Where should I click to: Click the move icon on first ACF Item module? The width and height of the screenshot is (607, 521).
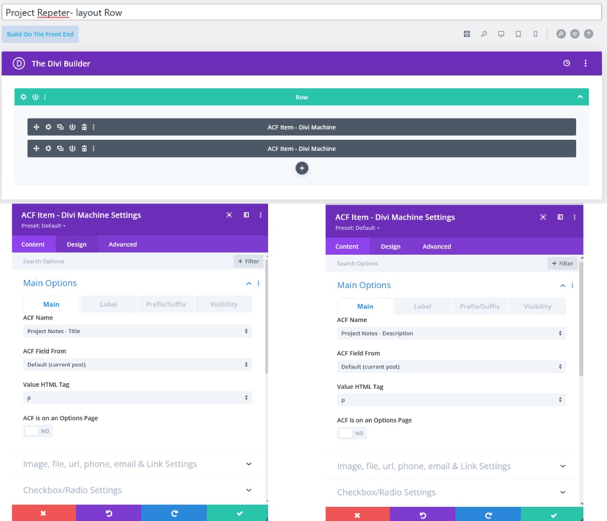pos(36,127)
